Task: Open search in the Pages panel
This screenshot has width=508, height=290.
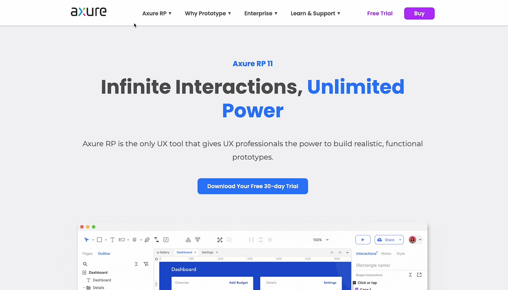Action: (85, 264)
